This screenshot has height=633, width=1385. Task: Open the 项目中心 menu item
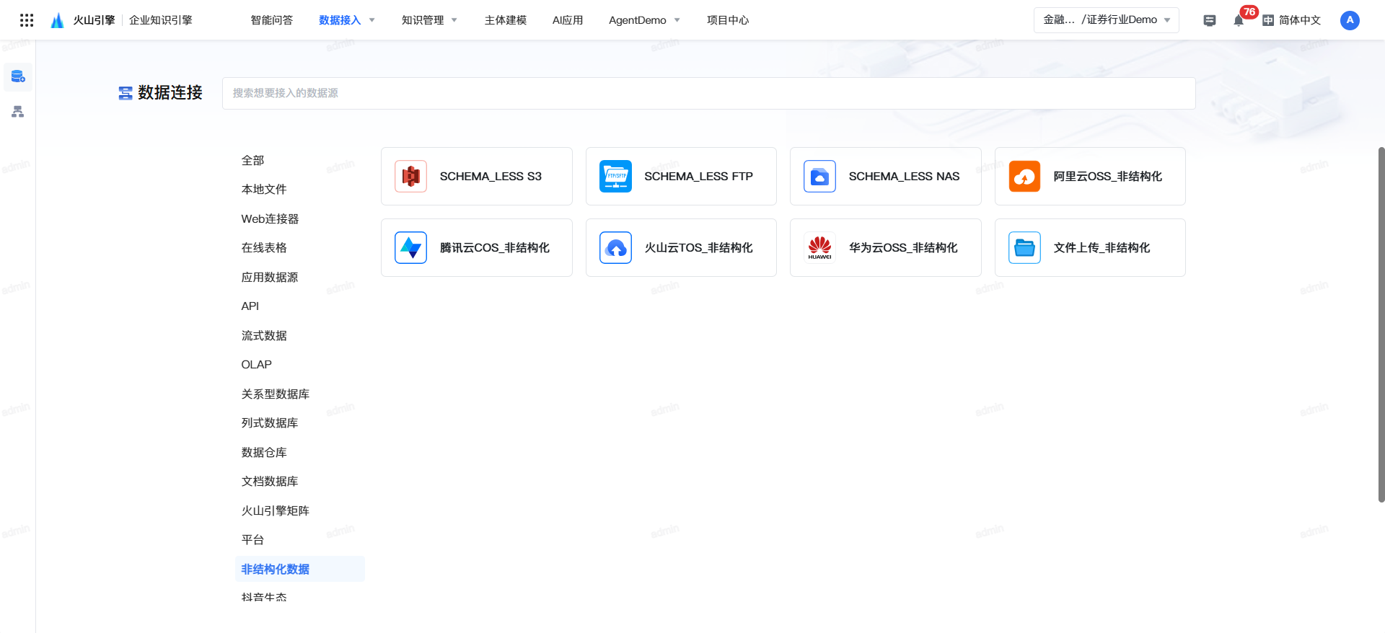click(x=728, y=20)
